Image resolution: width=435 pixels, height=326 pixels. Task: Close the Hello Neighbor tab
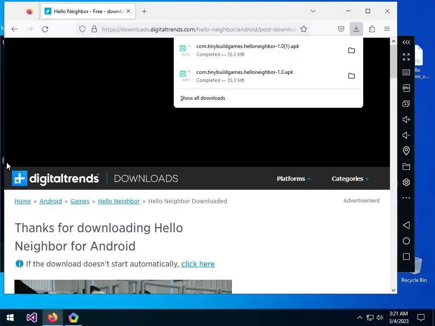pos(128,11)
